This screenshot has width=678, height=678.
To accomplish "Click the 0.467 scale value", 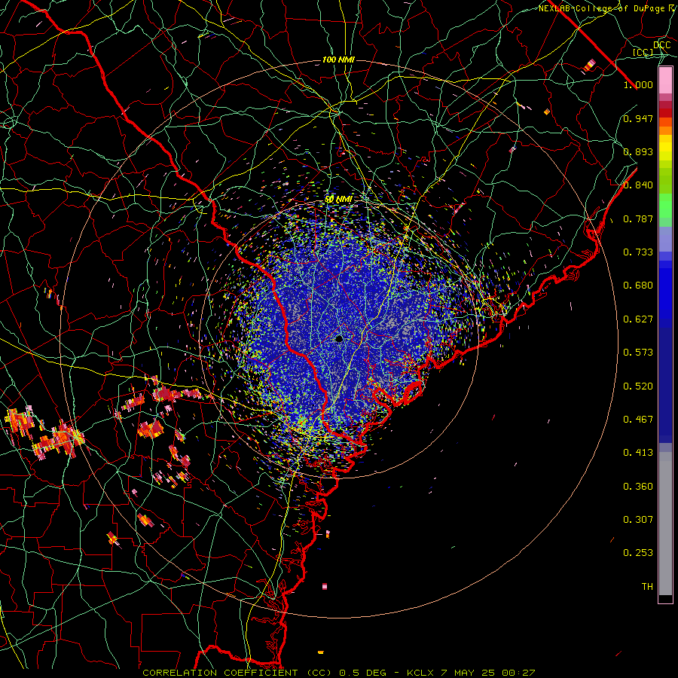I will click(x=638, y=420).
